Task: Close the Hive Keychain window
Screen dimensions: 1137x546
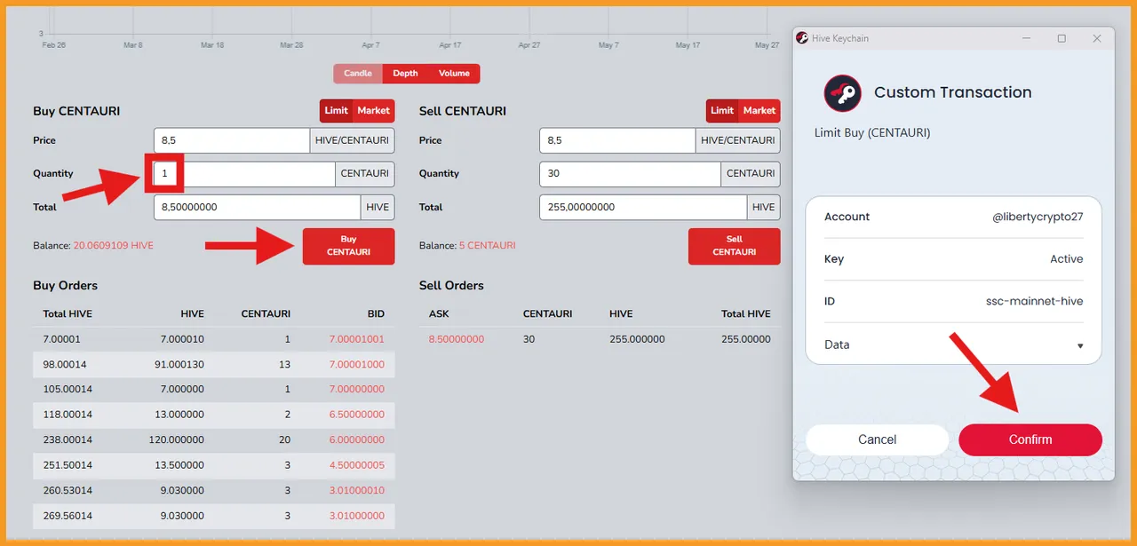Action: [x=1097, y=38]
